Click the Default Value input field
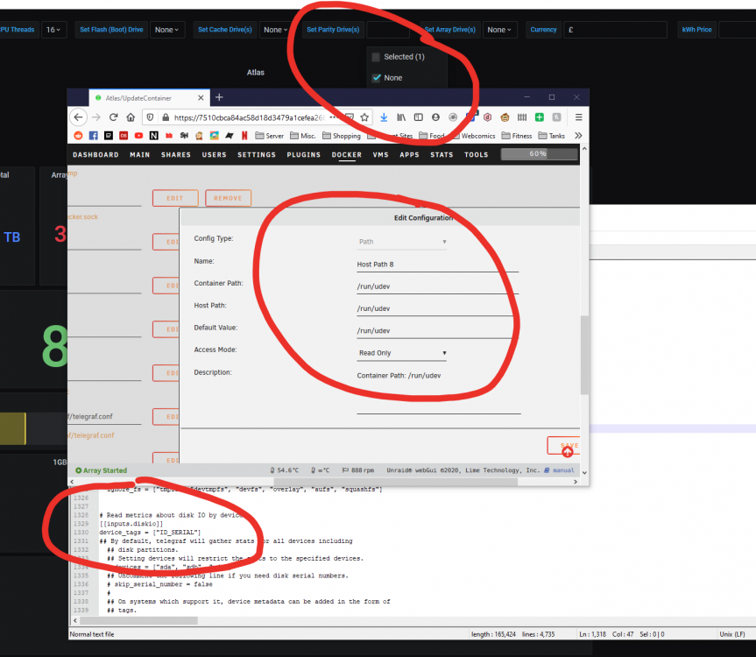Viewport: 756px width, 657px height. coord(438,330)
